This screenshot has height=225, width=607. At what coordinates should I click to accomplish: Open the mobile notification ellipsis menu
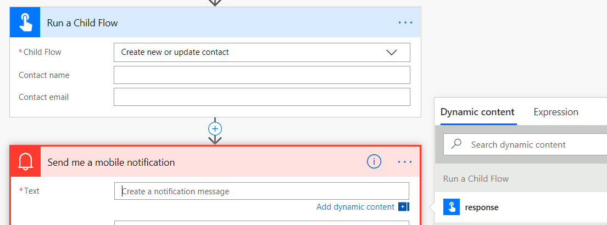point(405,162)
